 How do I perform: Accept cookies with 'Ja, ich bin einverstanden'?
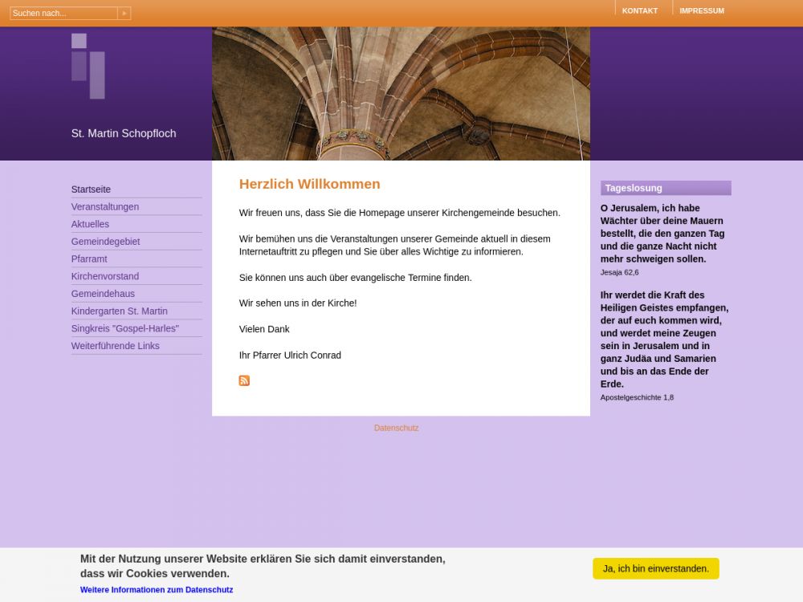[655, 568]
